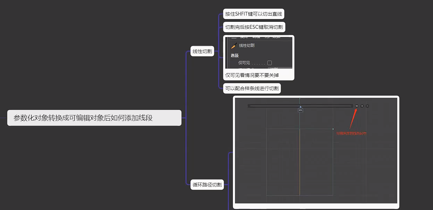Click the orange loop cut edge line
Viewport: 433px width, 210px height.
click(x=300, y=163)
